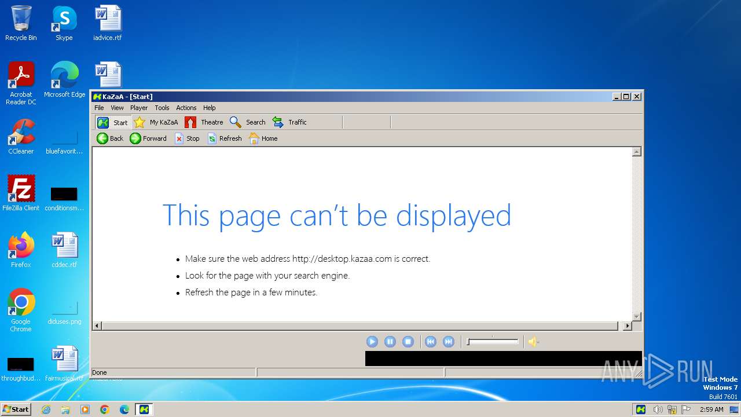Image resolution: width=741 pixels, height=417 pixels.
Task: Select FileZilla Client shortcut
Action: click(21, 193)
